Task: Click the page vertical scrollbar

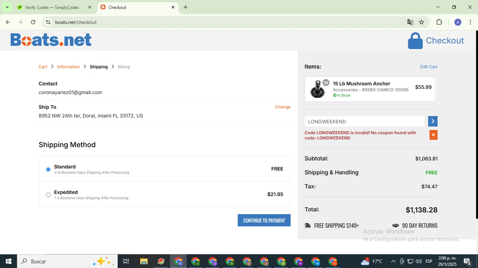Action: pos(476,125)
